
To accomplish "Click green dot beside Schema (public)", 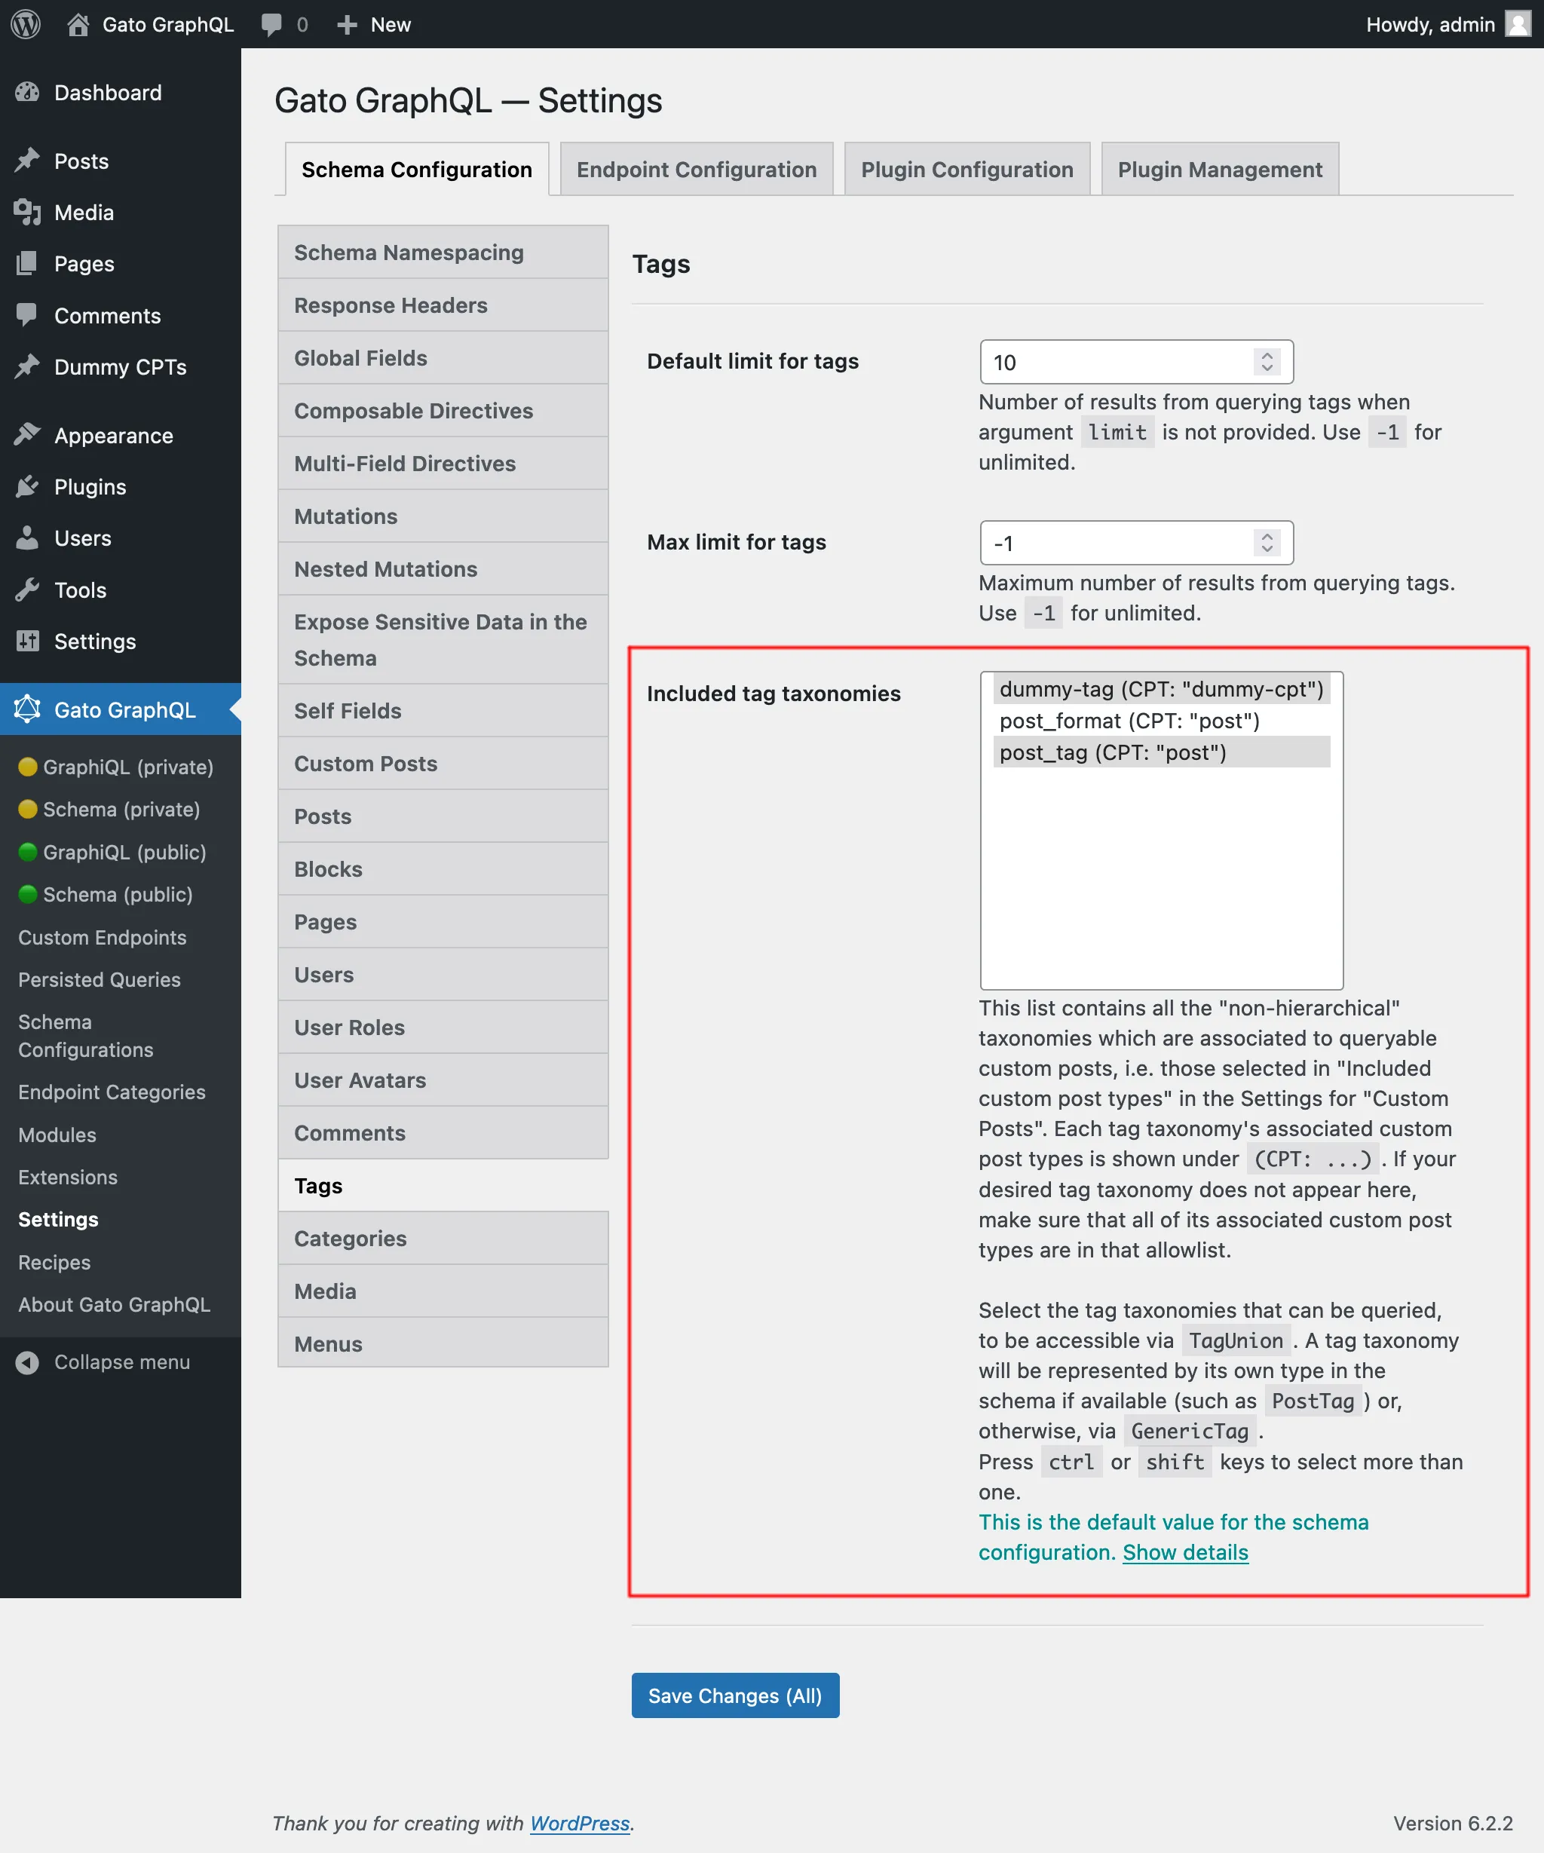I will pos(28,894).
